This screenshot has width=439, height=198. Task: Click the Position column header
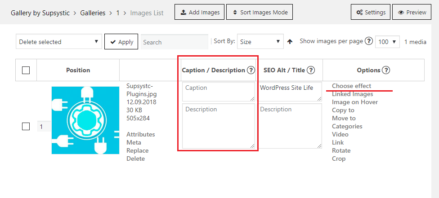(x=78, y=70)
